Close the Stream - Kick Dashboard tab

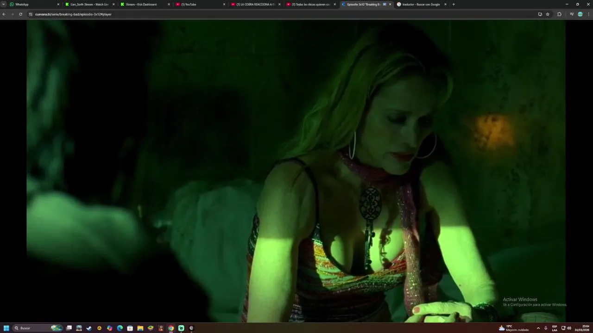click(169, 4)
